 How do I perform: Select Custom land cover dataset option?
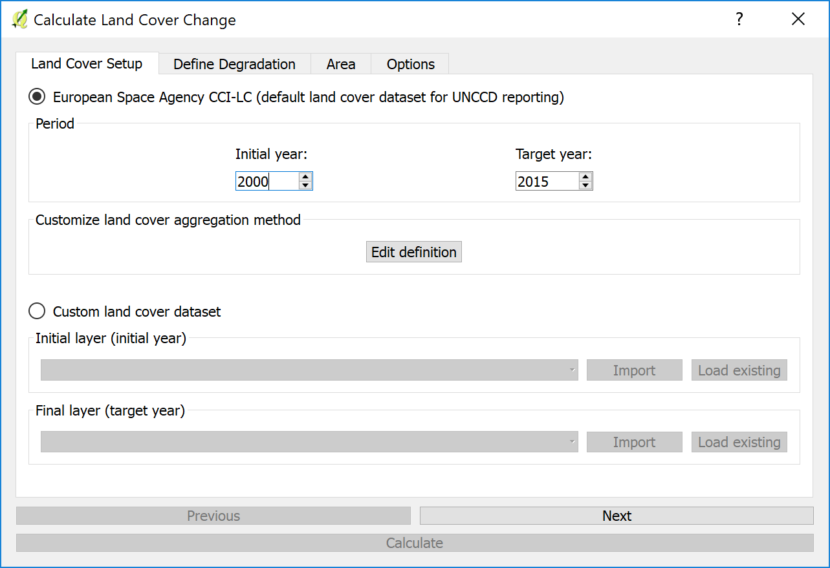38,311
